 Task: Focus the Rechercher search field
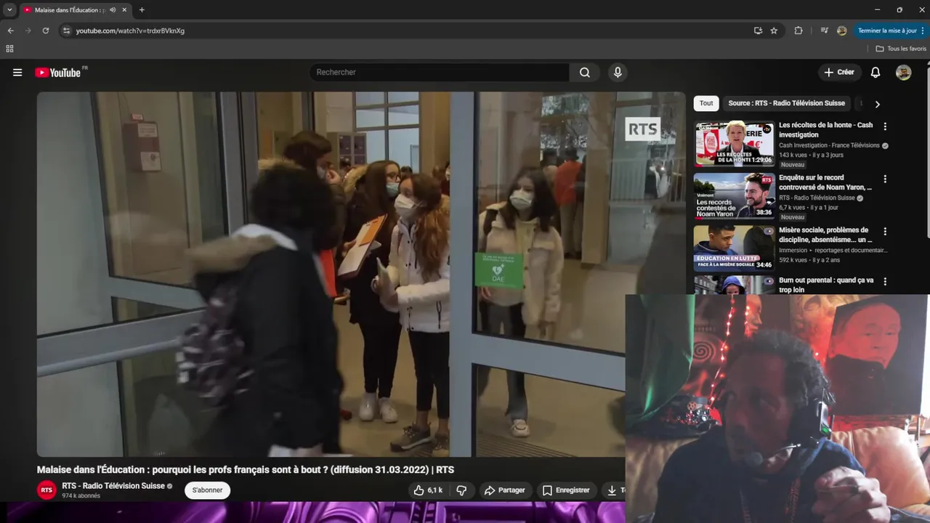(x=440, y=73)
